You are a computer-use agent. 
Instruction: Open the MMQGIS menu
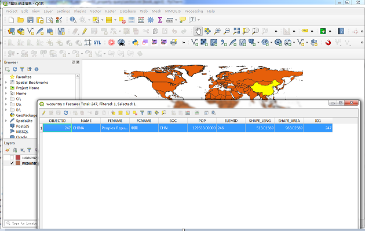coord(173,11)
